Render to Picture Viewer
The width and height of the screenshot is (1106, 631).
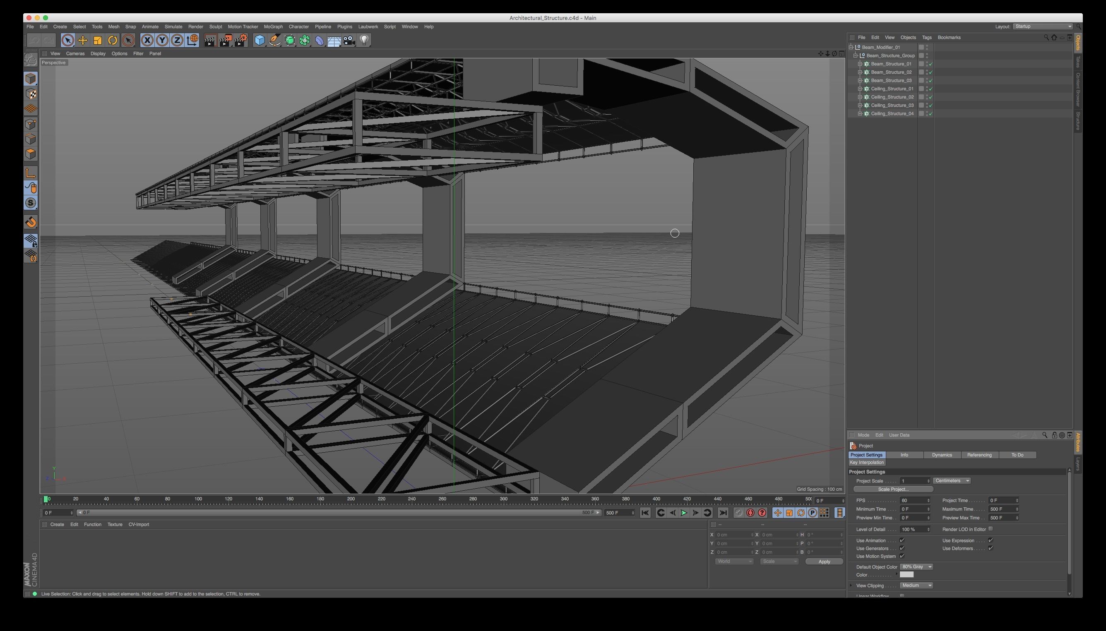pos(226,40)
